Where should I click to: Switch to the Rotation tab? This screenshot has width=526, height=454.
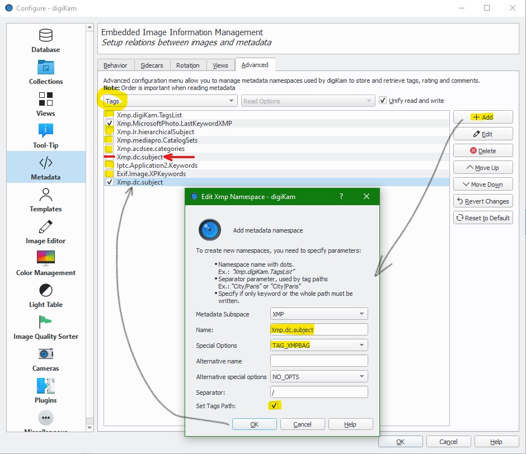click(x=187, y=65)
